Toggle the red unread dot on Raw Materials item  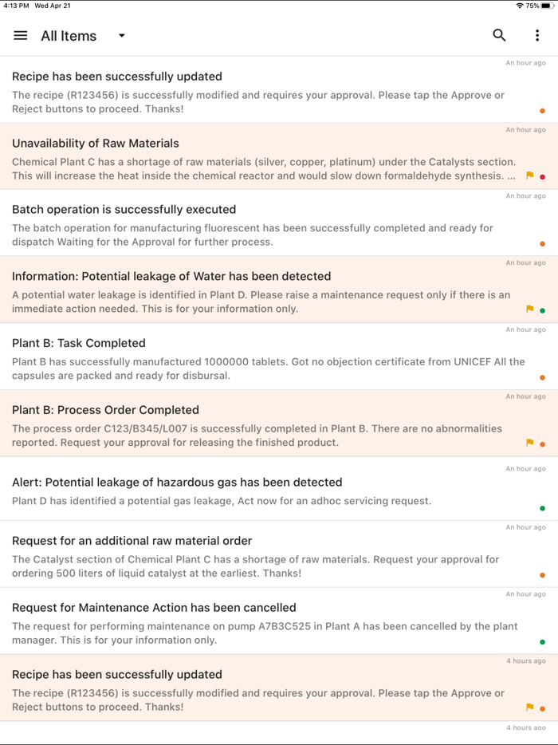[x=543, y=176]
